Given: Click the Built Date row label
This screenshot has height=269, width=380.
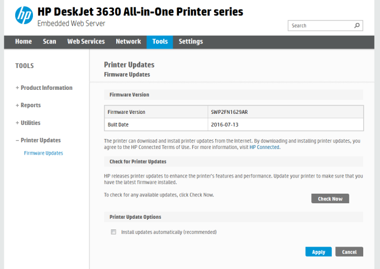Looking at the screenshot, I should coord(118,124).
